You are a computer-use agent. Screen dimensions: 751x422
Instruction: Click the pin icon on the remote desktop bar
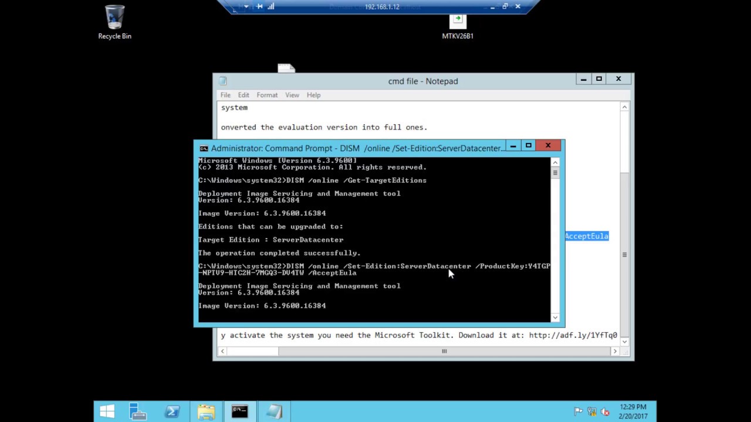coord(259,6)
